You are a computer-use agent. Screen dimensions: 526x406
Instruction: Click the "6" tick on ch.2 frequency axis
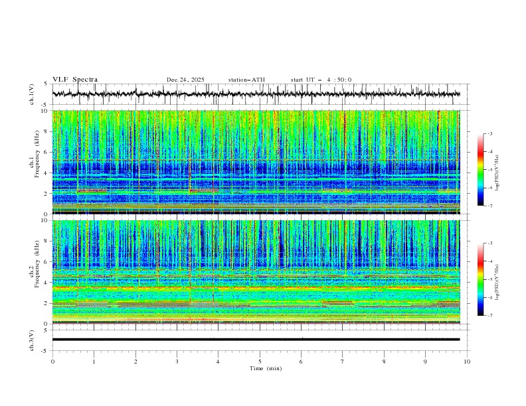click(47, 262)
